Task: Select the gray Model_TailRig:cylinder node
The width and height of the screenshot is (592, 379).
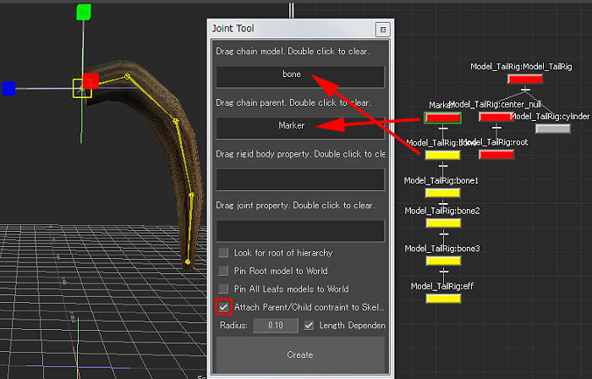Action: pos(553,129)
